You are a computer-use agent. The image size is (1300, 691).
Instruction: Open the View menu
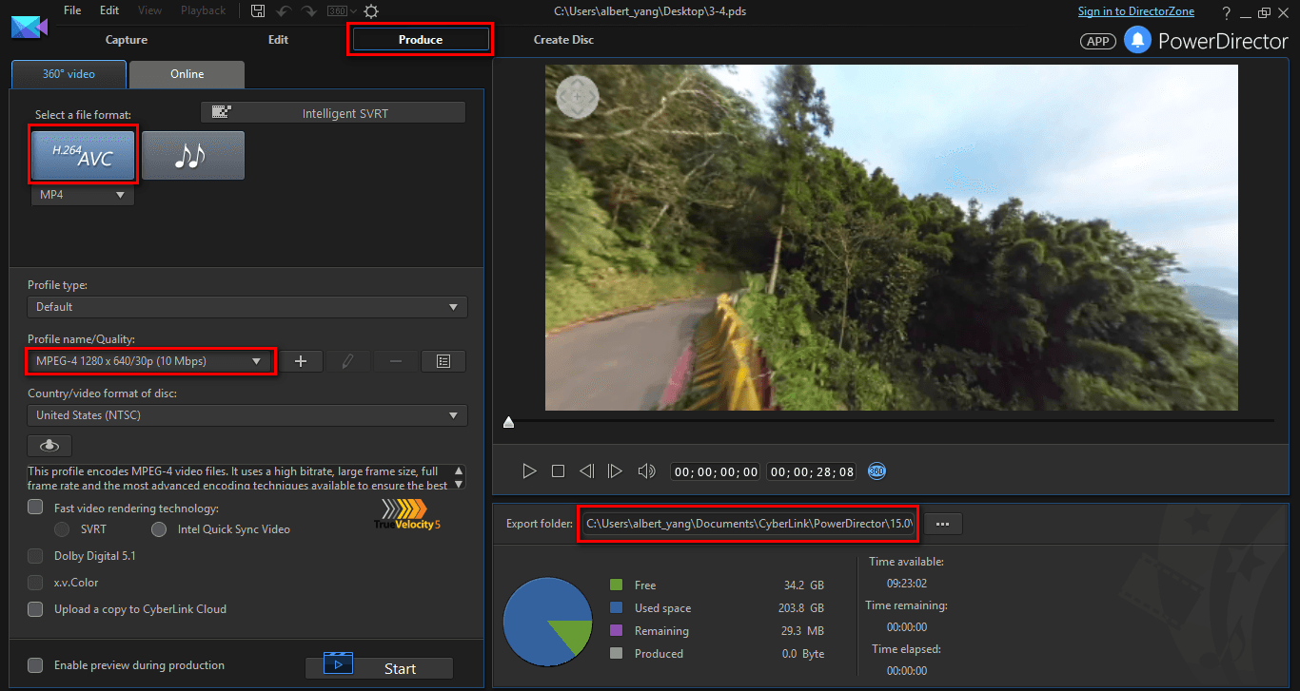point(149,10)
